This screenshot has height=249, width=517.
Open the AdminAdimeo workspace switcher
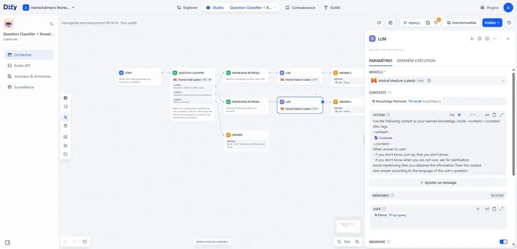(x=49, y=8)
